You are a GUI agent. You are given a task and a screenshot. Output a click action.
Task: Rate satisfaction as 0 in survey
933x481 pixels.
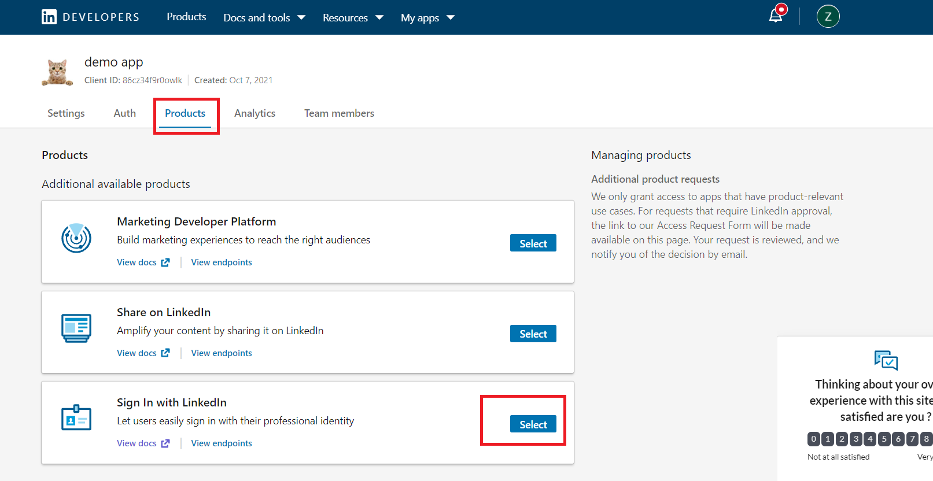coord(813,439)
